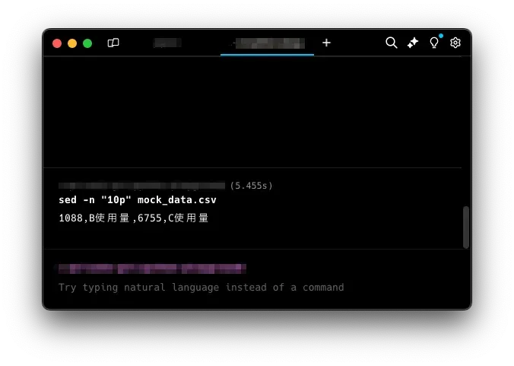Open the settings gear icon
Viewport: 514px width, 366px height.
point(455,43)
